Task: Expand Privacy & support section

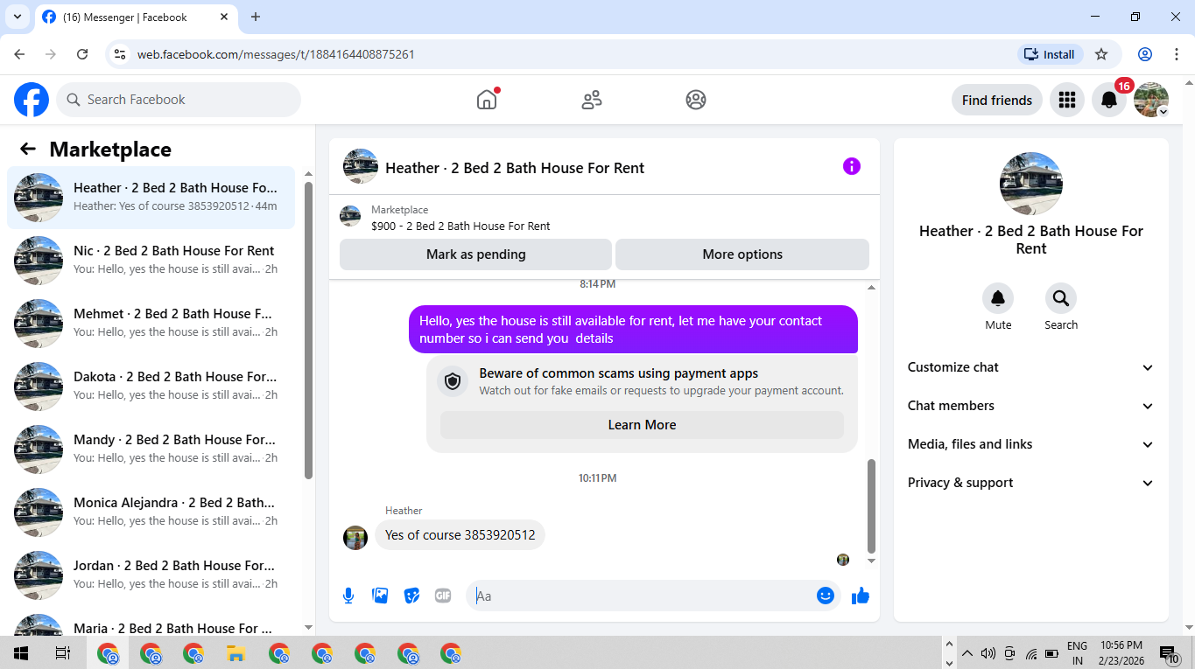Action: tap(1031, 483)
